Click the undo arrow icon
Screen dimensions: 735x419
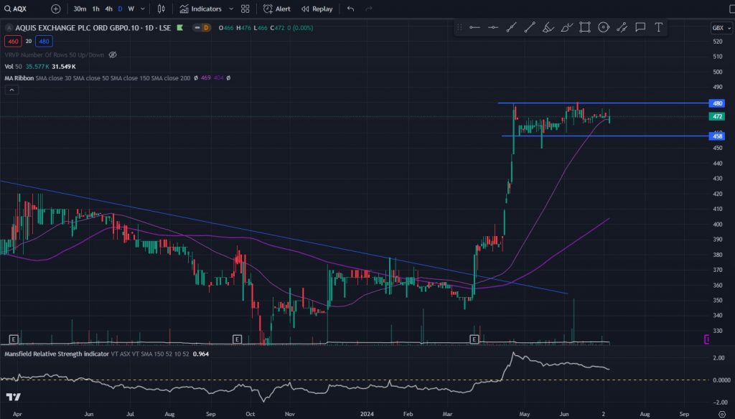350,9
